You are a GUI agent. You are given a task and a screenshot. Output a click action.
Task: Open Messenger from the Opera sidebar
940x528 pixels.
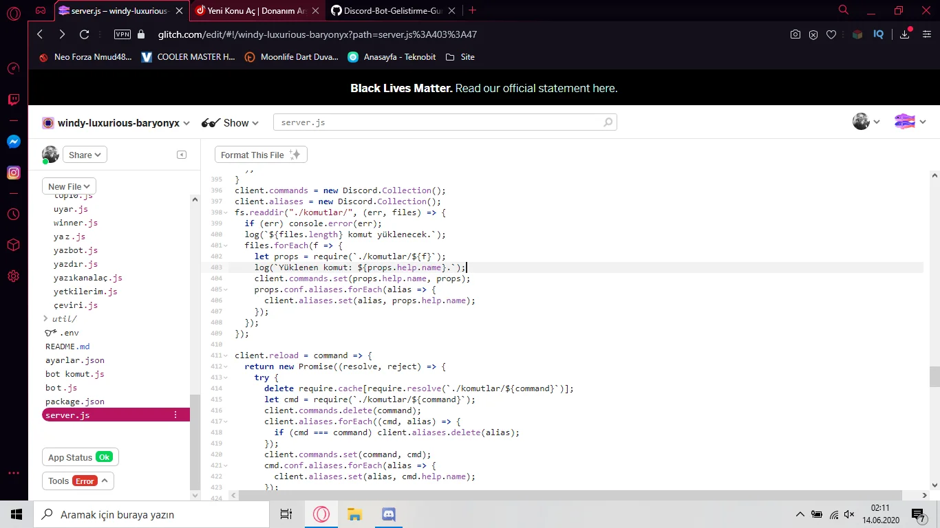click(13, 142)
